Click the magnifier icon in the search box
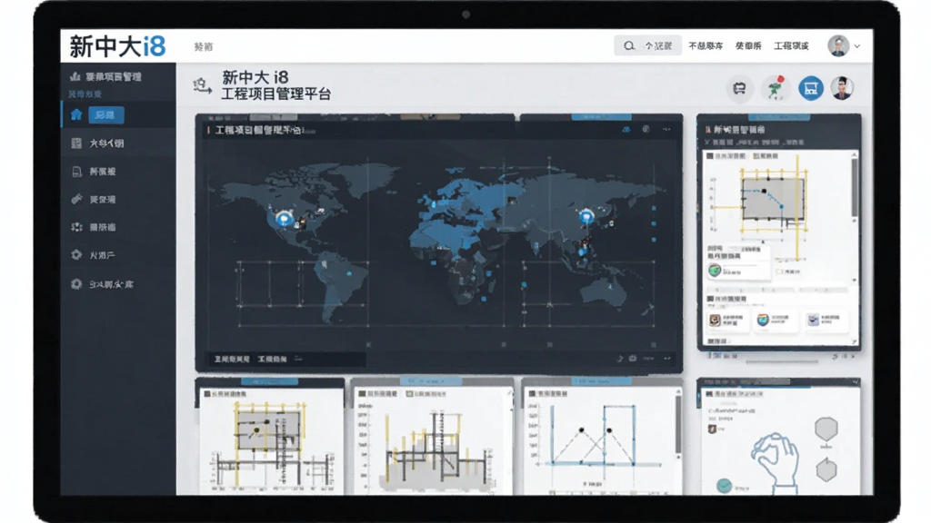This screenshot has width=931, height=523. tap(629, 45)
